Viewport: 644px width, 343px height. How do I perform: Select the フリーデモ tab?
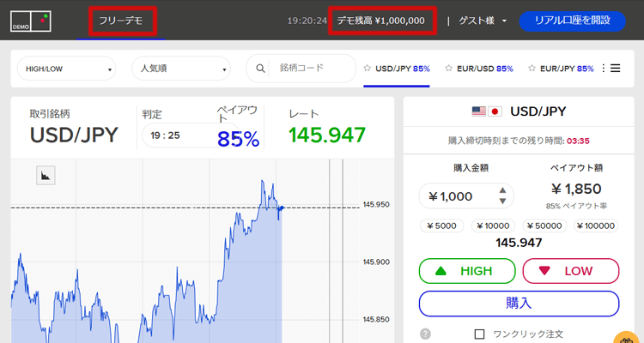coord(121,21)
